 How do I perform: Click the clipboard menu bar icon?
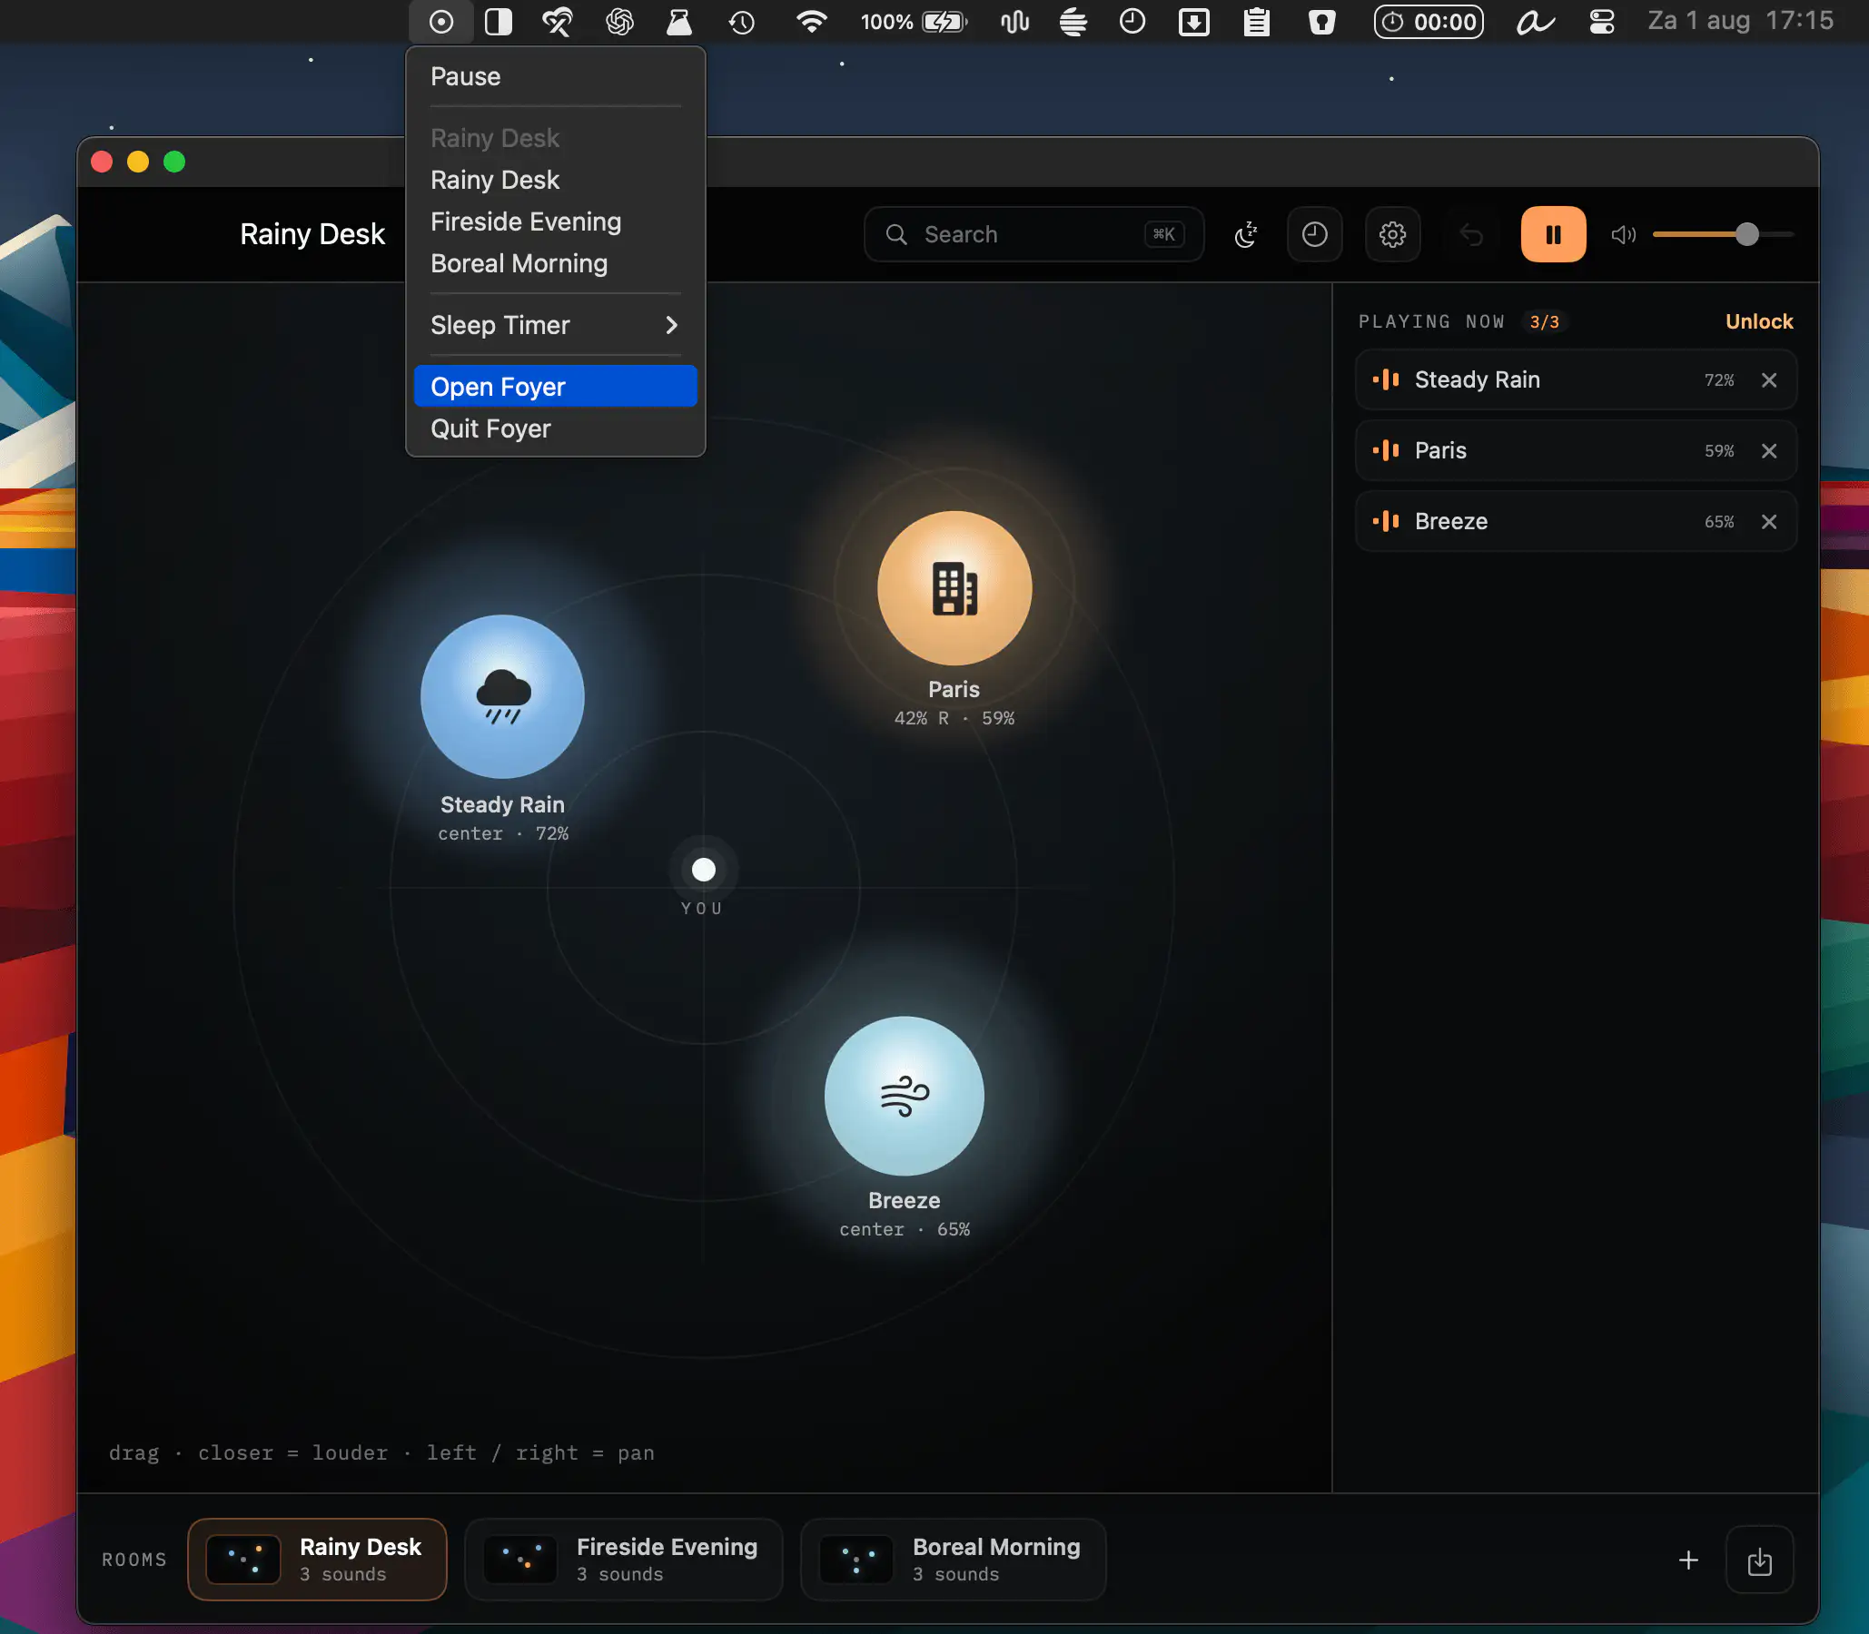(1257, 22)
